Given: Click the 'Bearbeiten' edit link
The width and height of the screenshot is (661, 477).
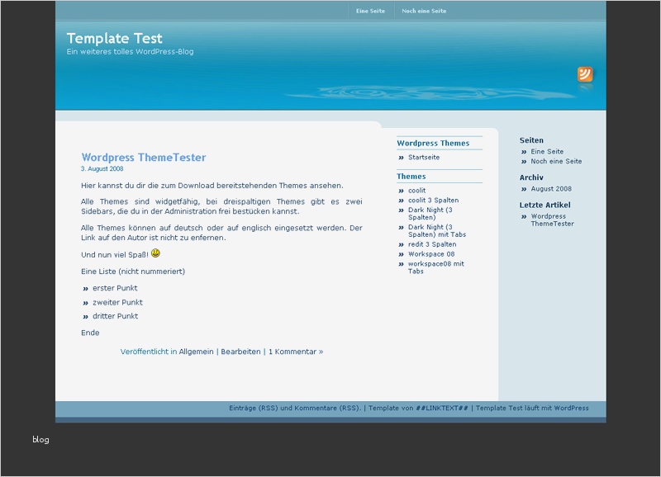Looking at the screenshot, I should [x=240, y=352].
